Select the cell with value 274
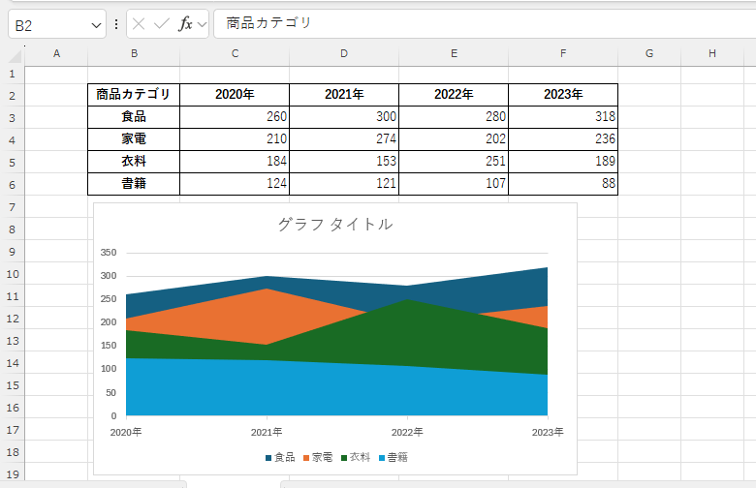The image size is (756, 488). 344,139
